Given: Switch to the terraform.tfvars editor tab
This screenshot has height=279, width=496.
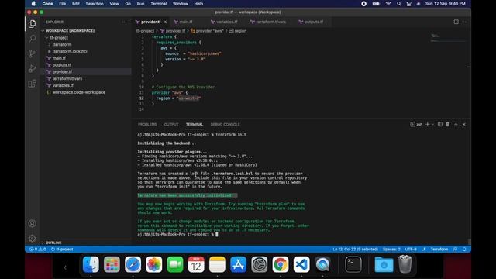Looking at the screenshot, I should click(270, 22).
